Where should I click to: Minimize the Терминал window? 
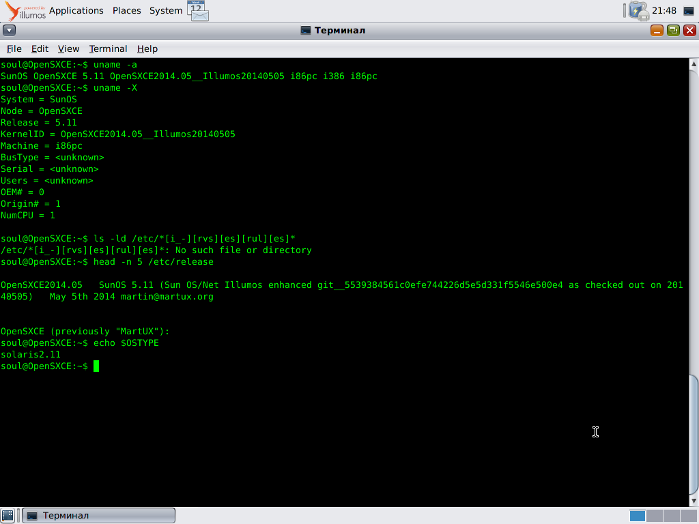(x=657, y=30)
